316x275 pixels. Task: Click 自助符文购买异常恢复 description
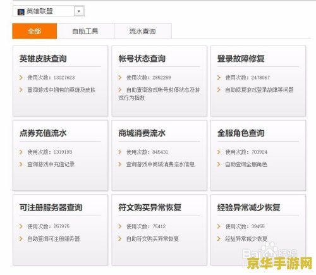click(152, 239)
